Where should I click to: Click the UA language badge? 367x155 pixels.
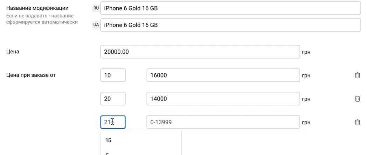point(96,25)
